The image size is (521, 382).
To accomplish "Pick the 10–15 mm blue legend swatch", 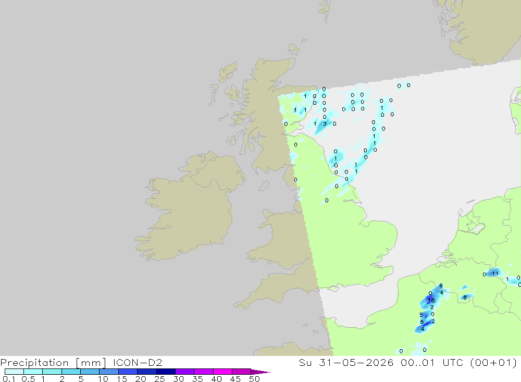I will 109,372.
